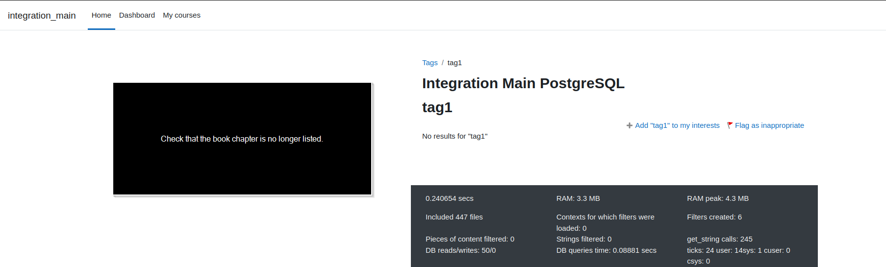Add "tag1" to my interests link
The height and width of the screenshot is (267, 886).
click(x=677, y=125)
